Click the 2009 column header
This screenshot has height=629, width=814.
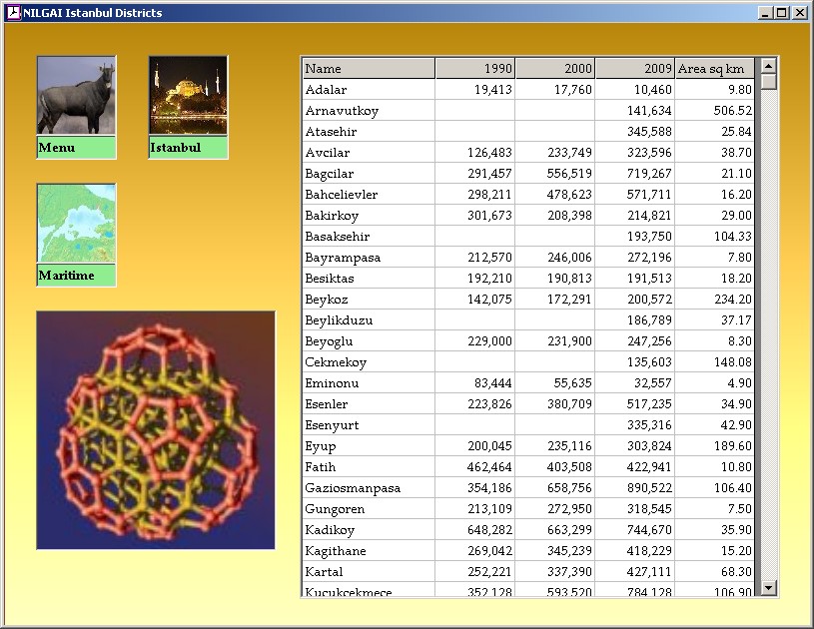tap(635, 69)
